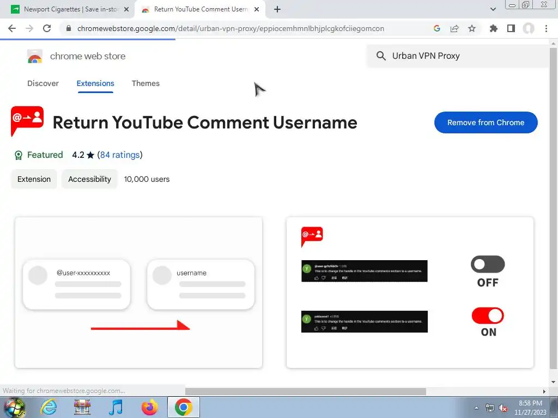558x418 pixels.
Task: Focus the Urban VPN Proxy search field
Action: pyautogui.click(x=459, y=56)
